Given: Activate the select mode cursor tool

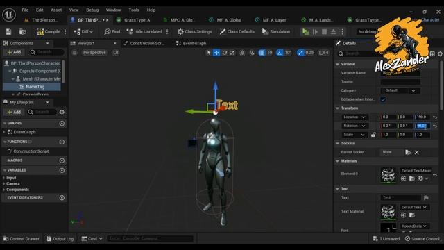Looking at the screenshot, I should (208, 53).
